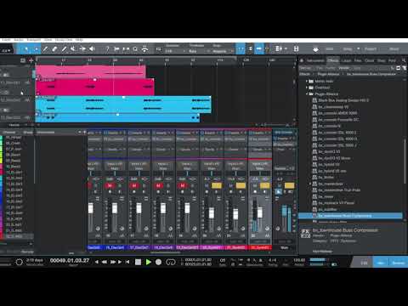
Task: Click the performance monitor circle icon
Action: coord(19,262)
